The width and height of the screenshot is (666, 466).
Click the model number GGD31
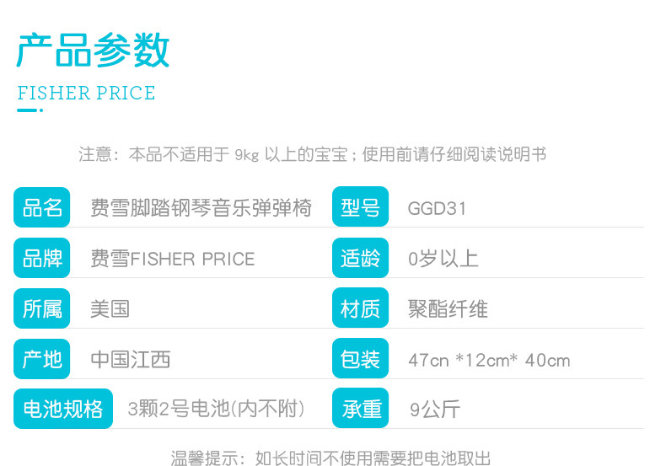click(x=437, y=208)
